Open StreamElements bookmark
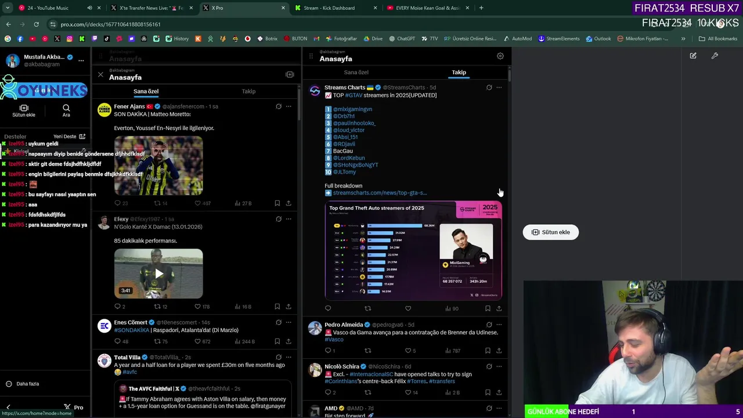The height and width of the screenshot is (418, 743). pos(559,39)
